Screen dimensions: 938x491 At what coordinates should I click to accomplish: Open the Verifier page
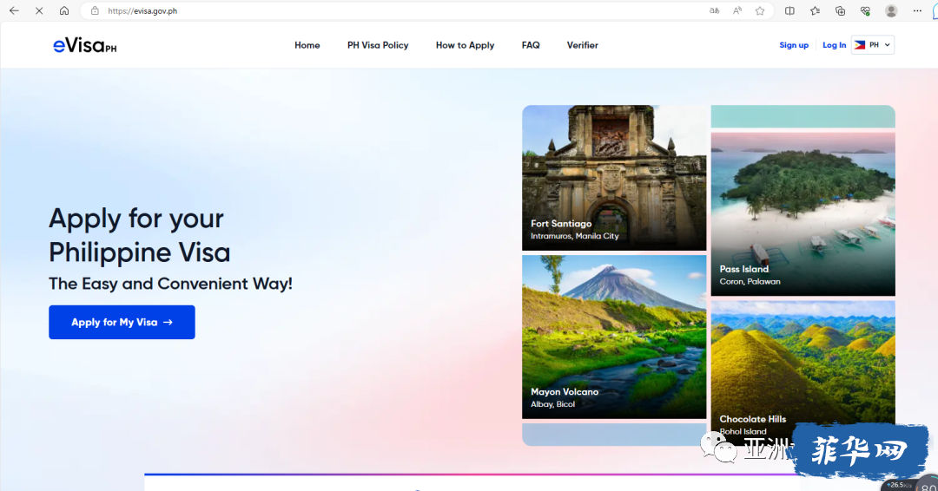point(583,45)
